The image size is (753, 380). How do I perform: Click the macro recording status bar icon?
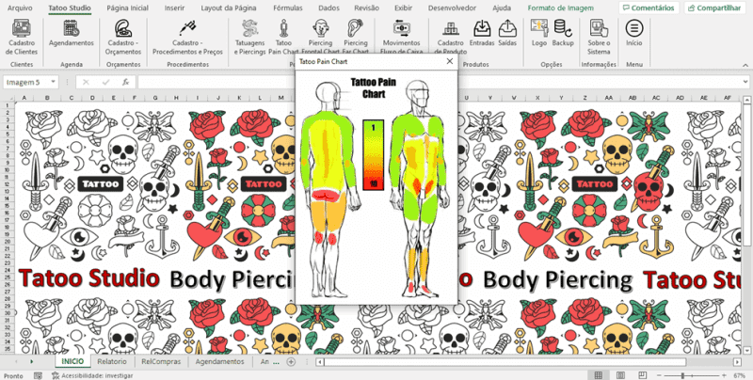point(38,375)
